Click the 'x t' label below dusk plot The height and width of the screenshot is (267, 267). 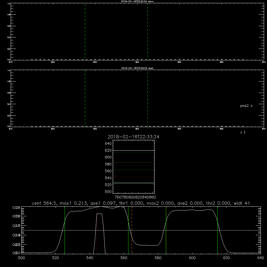point(243,132)
